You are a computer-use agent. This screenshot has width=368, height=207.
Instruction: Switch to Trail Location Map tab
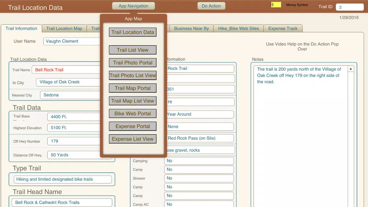[x=64, y=29]
